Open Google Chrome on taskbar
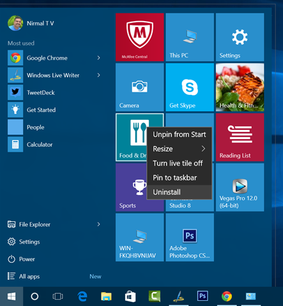This screenshot has height=306, width=283. [x=227, y=296]
